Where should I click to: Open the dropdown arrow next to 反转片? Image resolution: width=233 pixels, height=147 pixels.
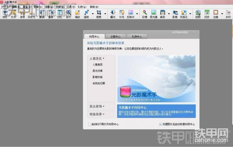(x=137, y=14)
